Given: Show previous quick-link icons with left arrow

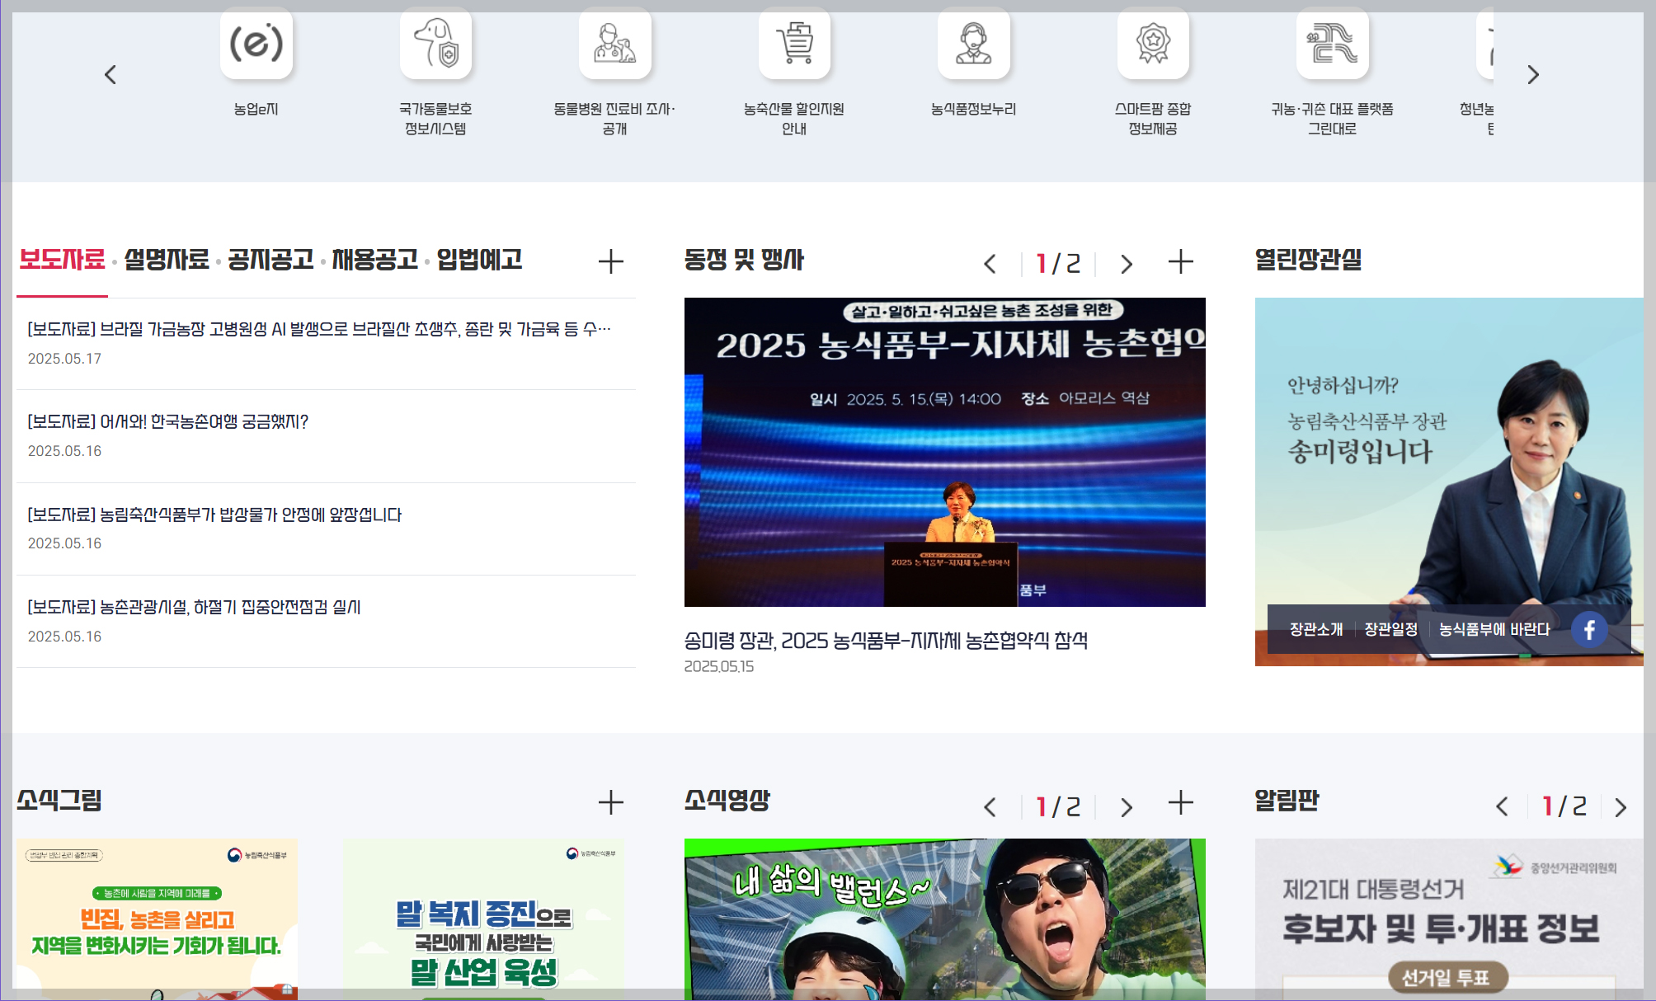Looking at the screenshot, I should coord(111,75).
